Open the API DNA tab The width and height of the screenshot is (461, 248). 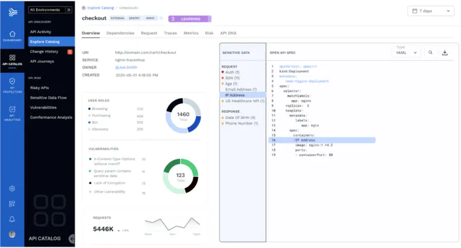coord(228,33)
